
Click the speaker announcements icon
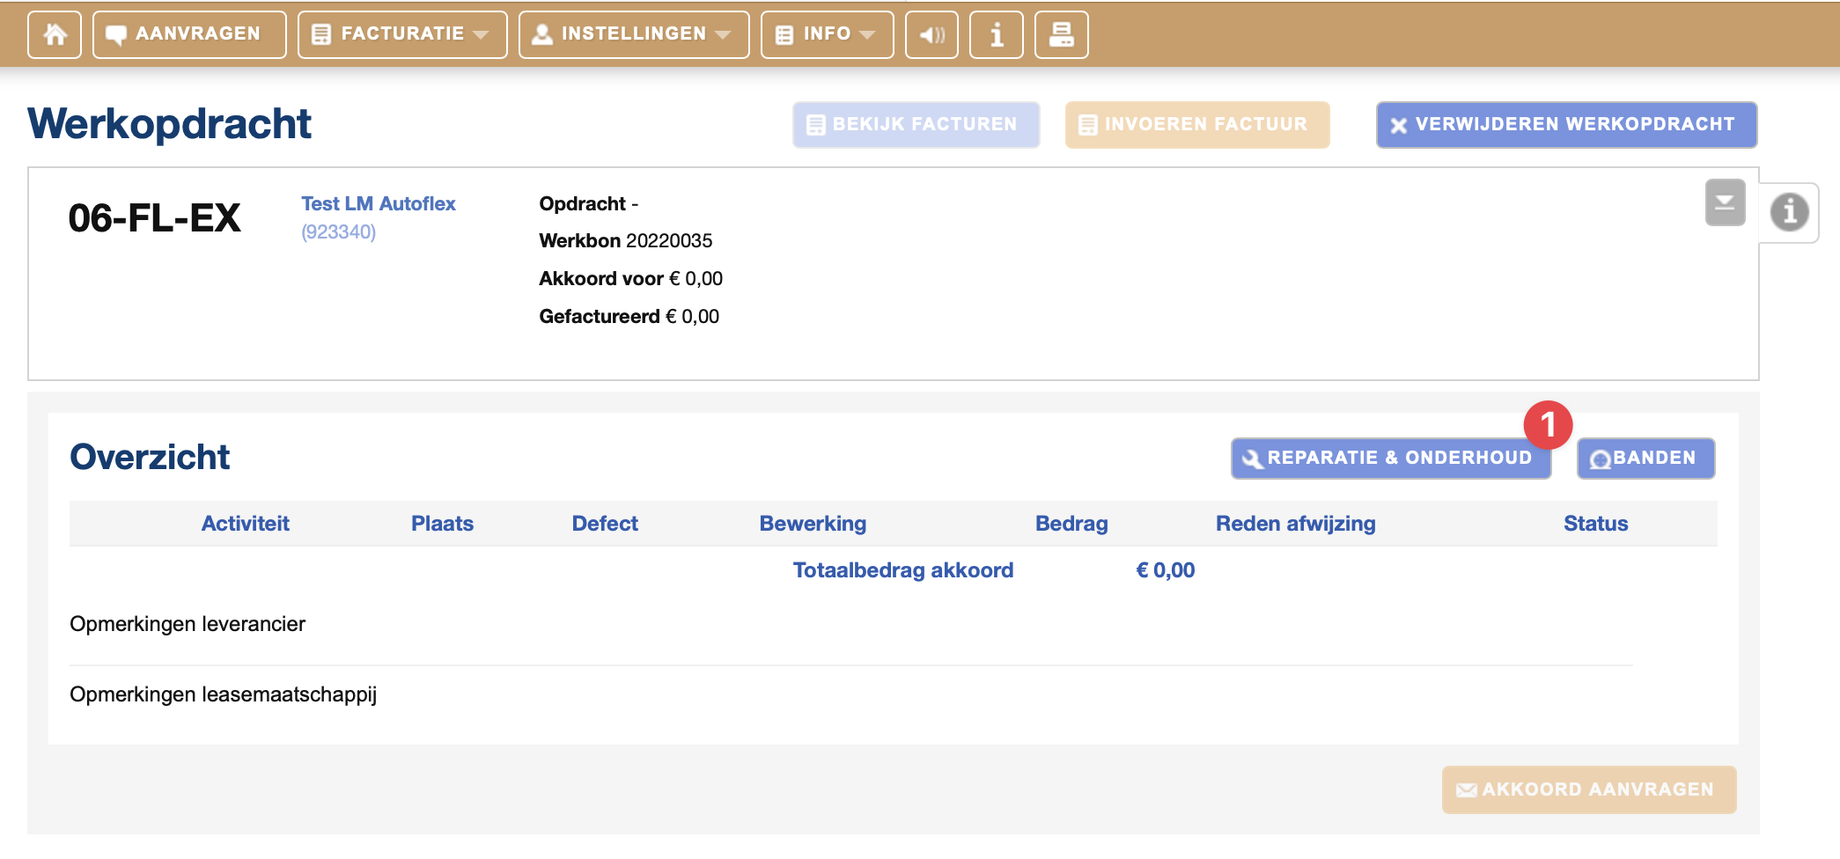(931, 35)
